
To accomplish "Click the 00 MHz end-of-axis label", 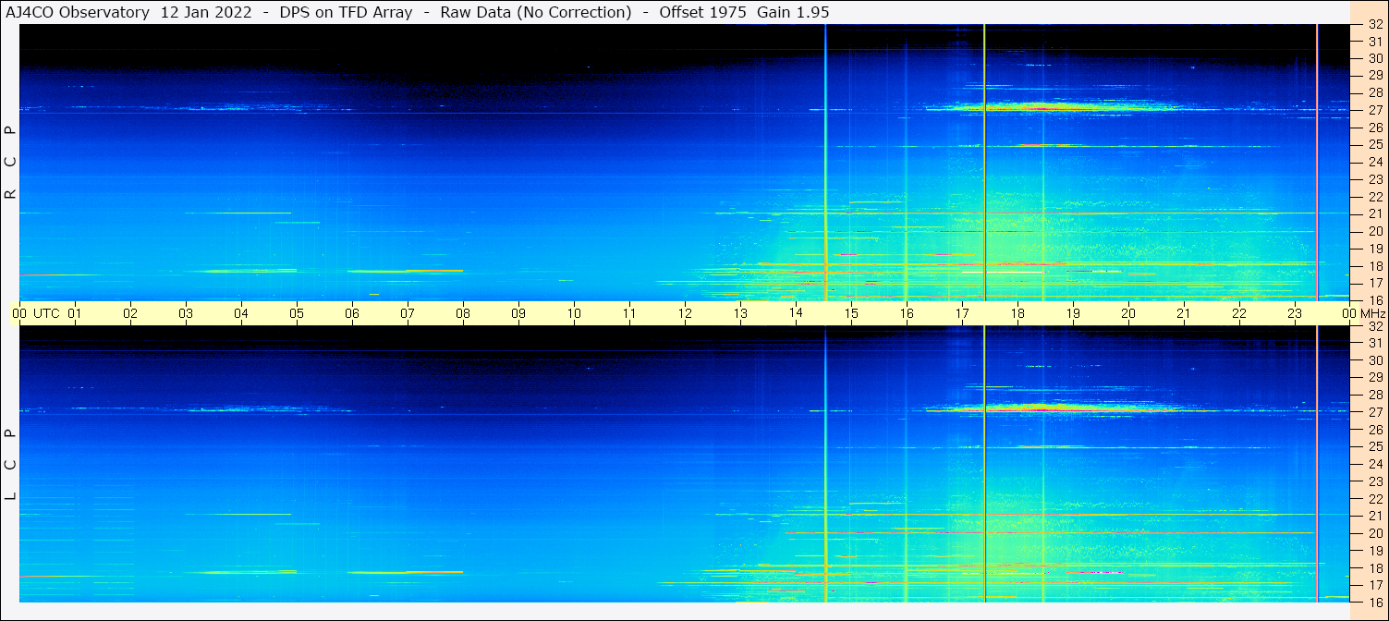I will coord(1364,313).
